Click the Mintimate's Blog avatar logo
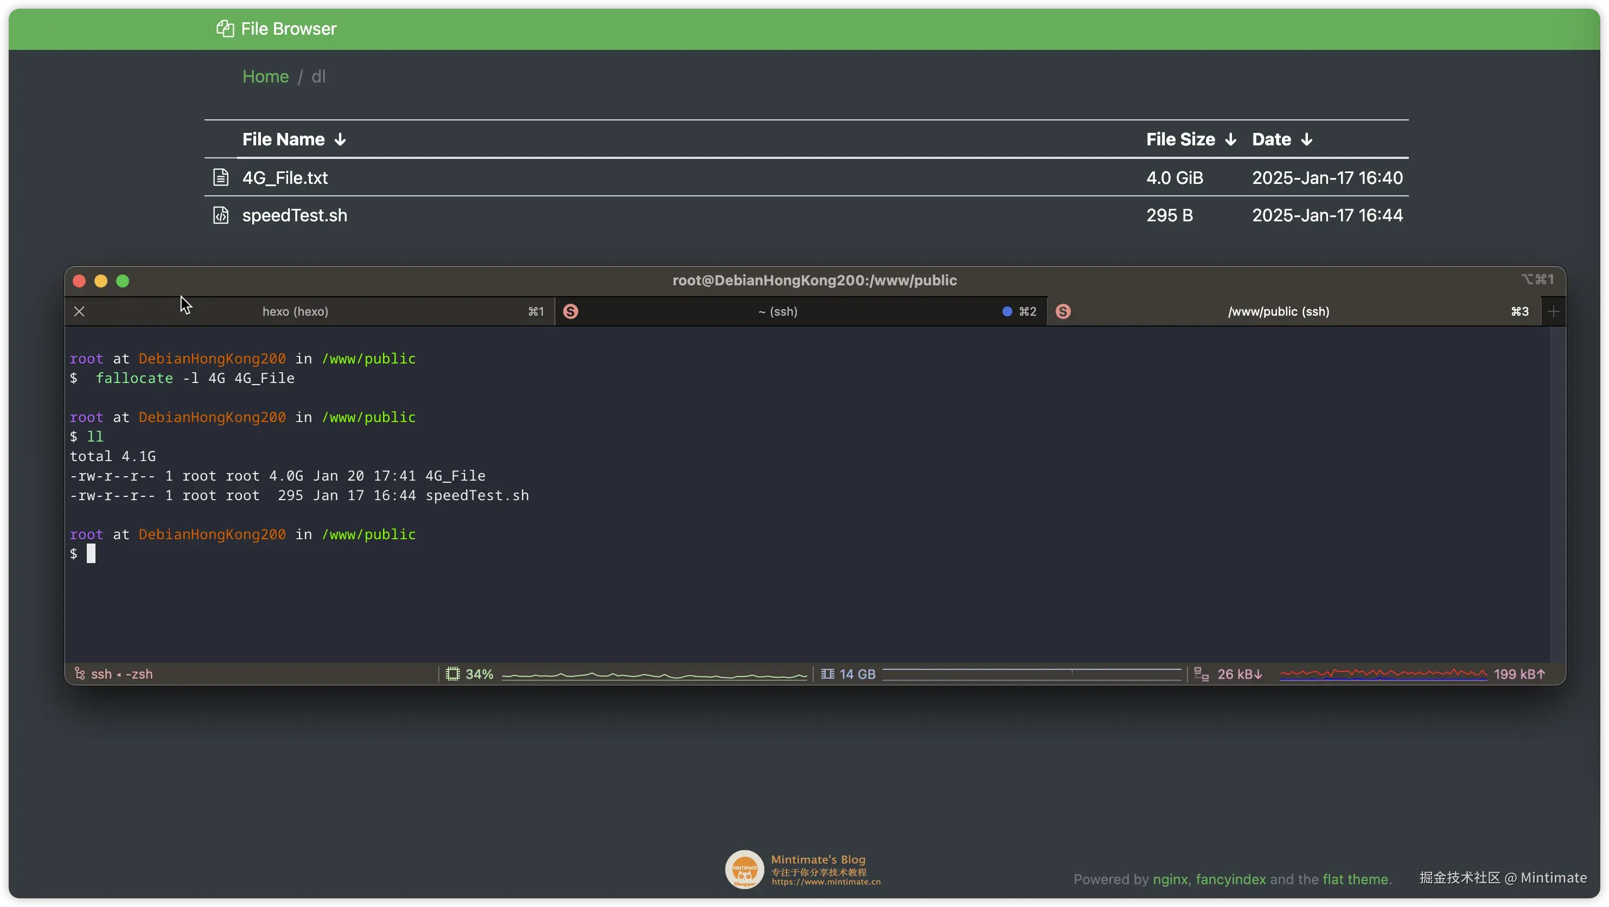1609x907 pixels. [744, 869]
